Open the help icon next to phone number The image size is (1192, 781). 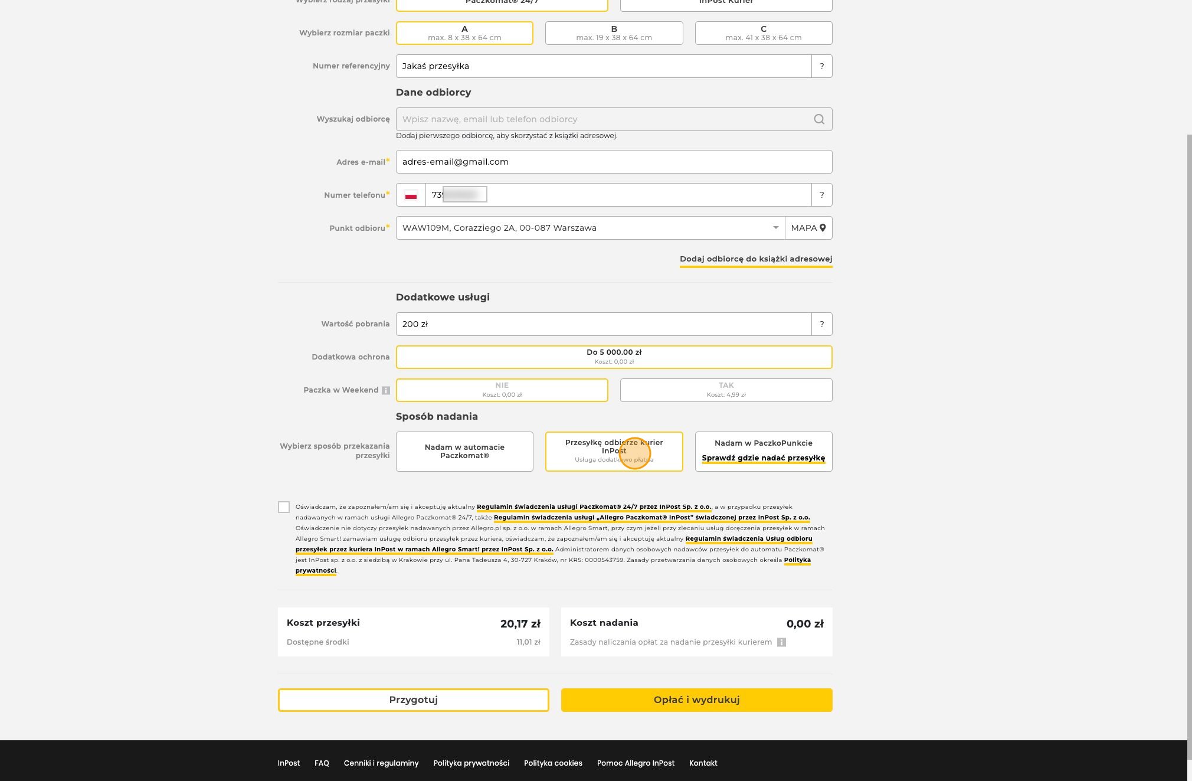(x=822, y=195)
